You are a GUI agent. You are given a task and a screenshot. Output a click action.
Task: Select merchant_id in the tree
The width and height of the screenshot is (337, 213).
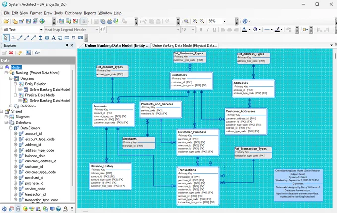pyautogui.click(x=34, y=178)
